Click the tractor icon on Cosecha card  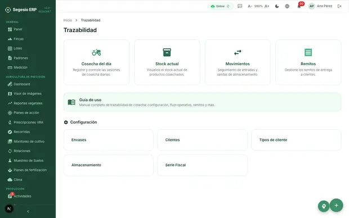[96, 52]
